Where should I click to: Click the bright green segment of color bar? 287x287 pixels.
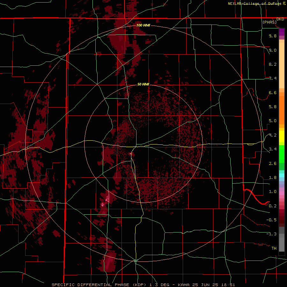282,154
